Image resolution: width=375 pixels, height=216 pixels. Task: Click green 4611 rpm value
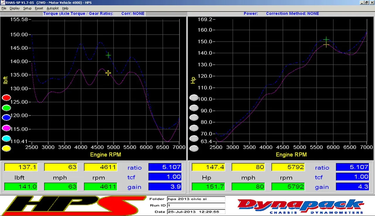pyautogui.click(x=100, y=187)
